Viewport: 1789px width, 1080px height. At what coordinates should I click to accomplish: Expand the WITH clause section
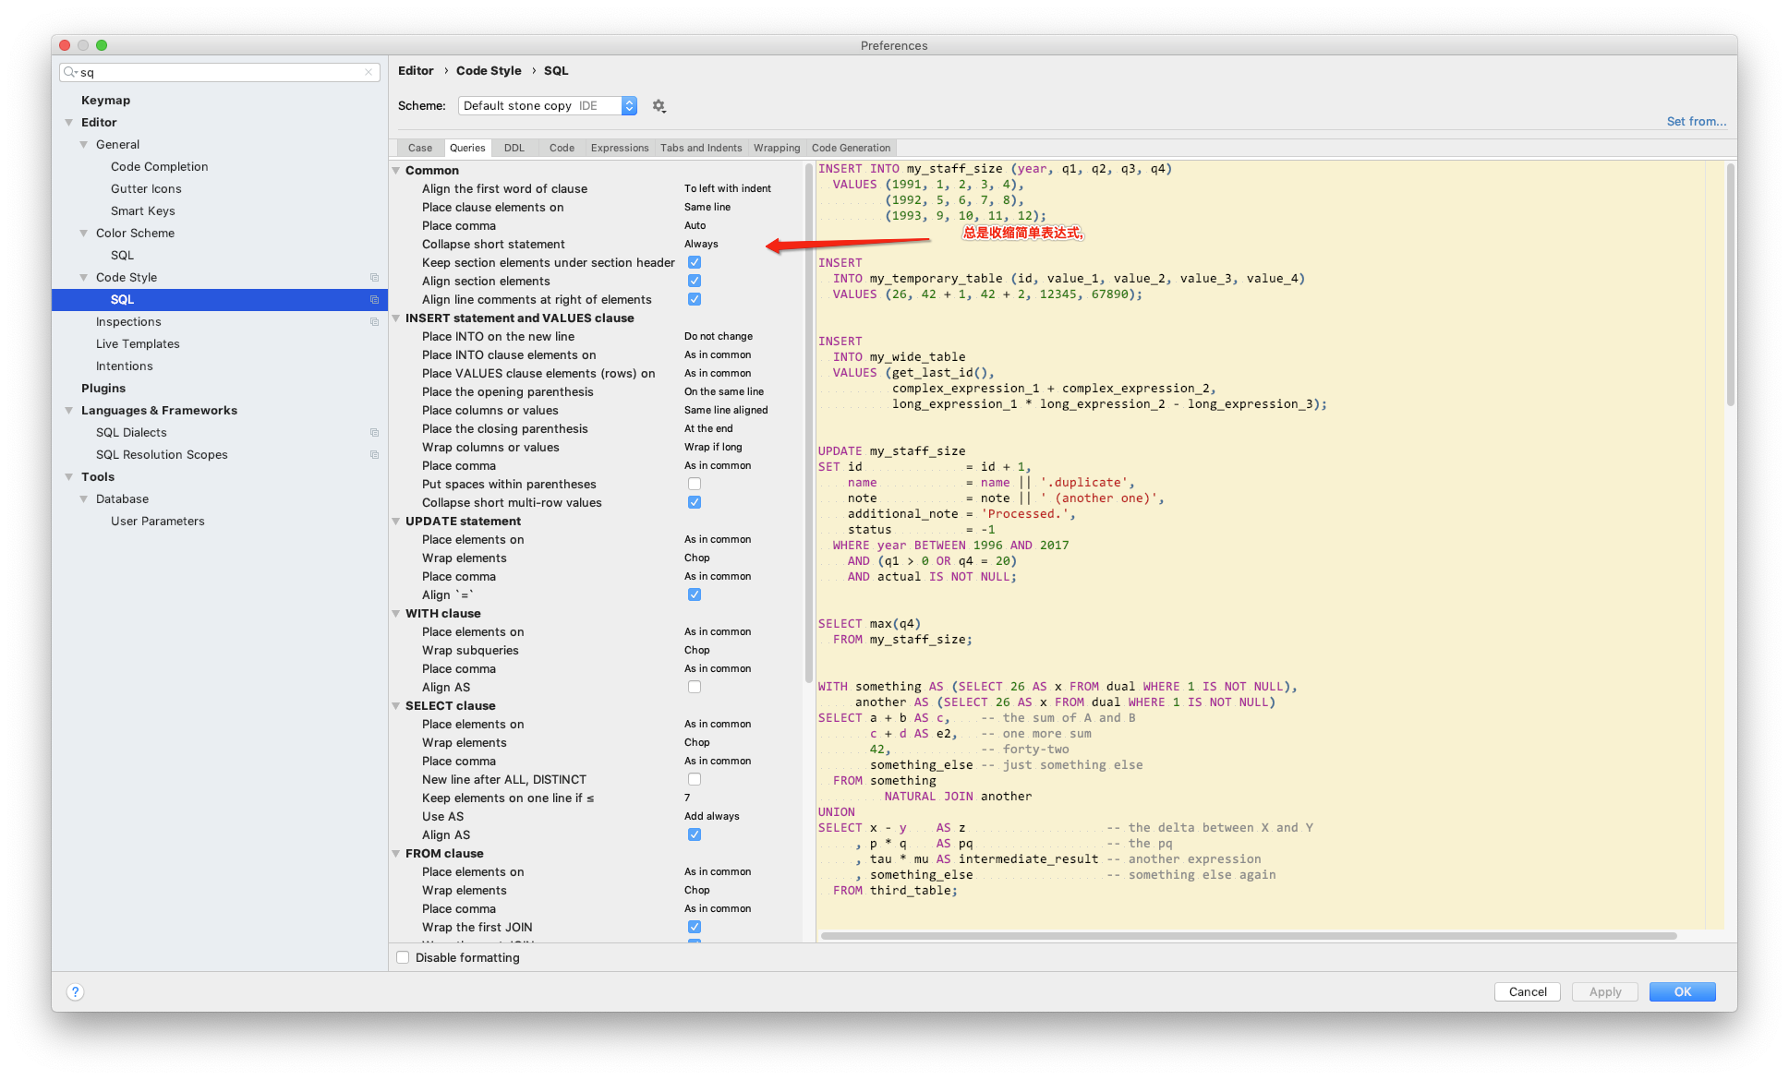400,611
